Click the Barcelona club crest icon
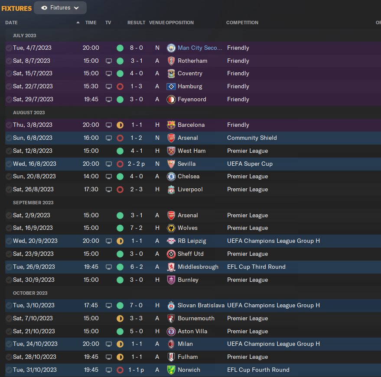 (171, 125)
